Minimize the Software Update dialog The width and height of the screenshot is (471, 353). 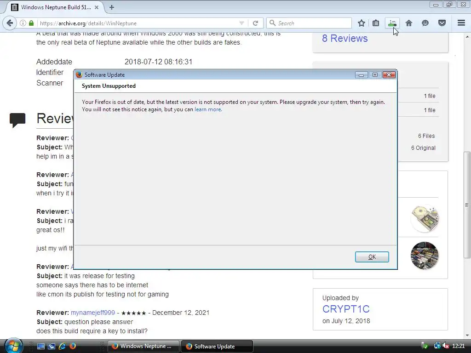pyautogui.click(x=362, y=75)
